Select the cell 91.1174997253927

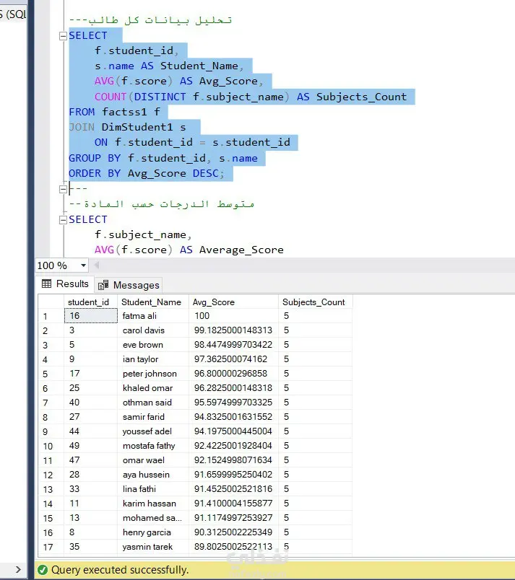click(x=233, y=518)
